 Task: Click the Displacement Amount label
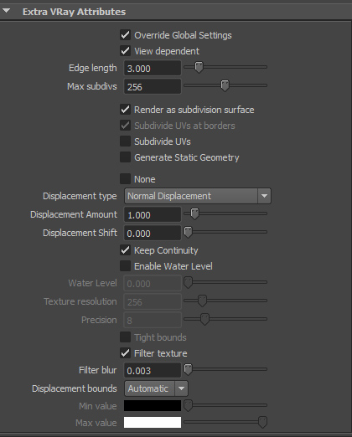point(74,214)
